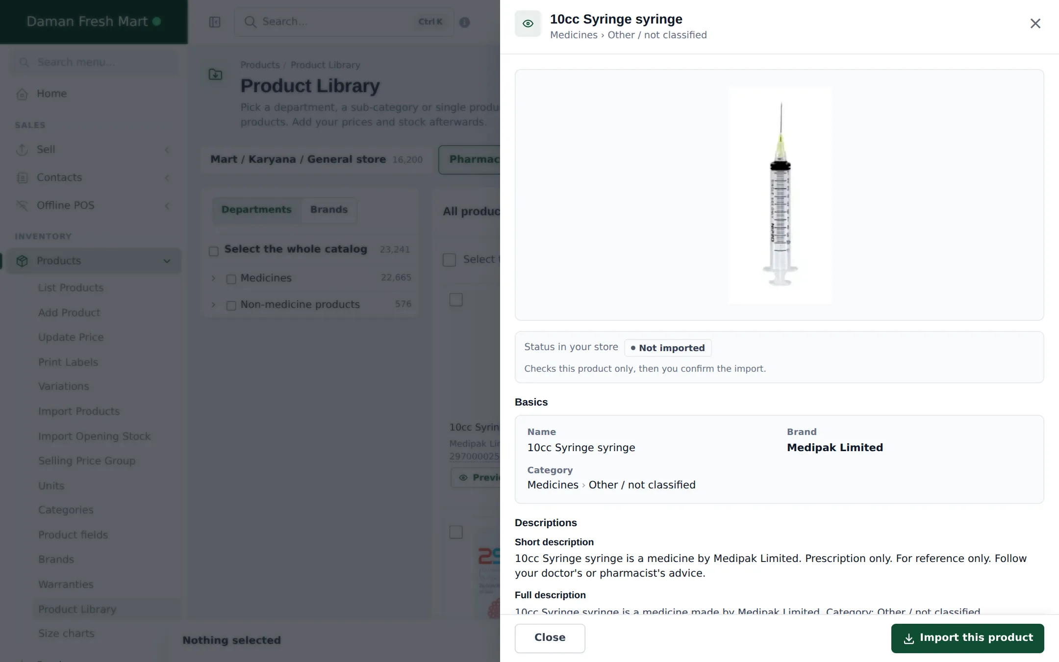Collapse the Products menu chevron
Image resolution: width=1059 pixels, height=662 pixels.
(x=167, y=261)
